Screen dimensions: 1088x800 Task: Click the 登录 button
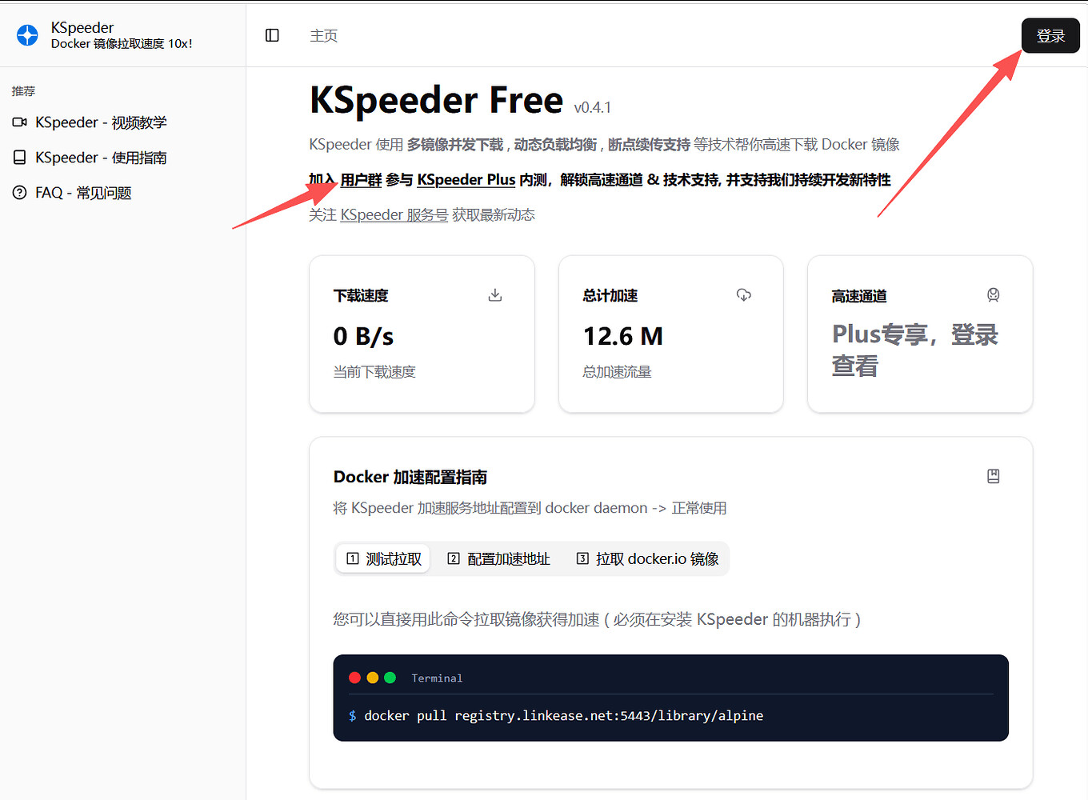point(1050,36)
